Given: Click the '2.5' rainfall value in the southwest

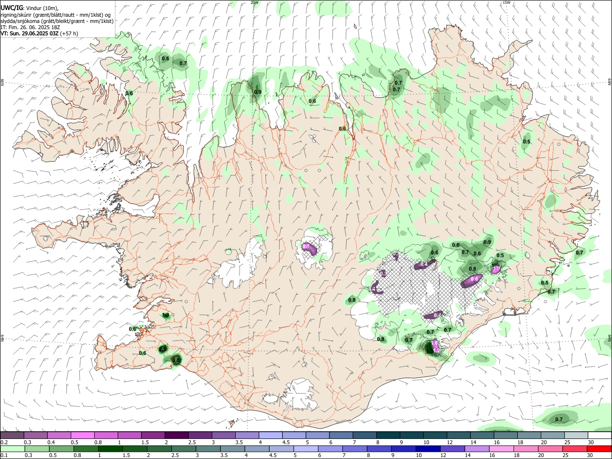Looking at the screenshot, I should tap(163, 349).
